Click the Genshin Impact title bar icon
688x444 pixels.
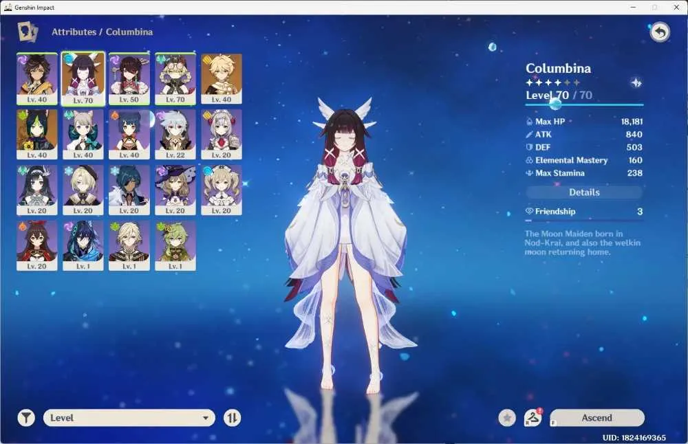click(x=8, y=8)
